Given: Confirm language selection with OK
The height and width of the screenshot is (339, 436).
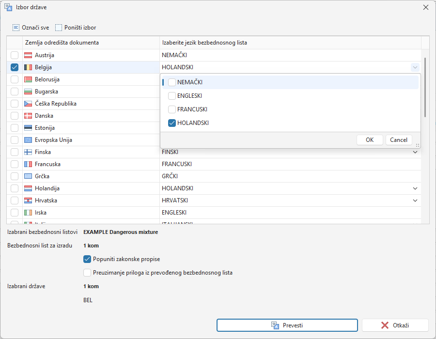Looking at the screenshot, I should click(x=370, y=140).
